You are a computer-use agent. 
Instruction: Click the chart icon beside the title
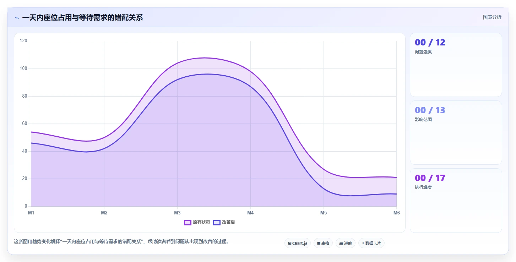(17, 18)
